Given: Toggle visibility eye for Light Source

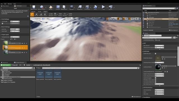Looking at the screenshot, I should [143, 21].
